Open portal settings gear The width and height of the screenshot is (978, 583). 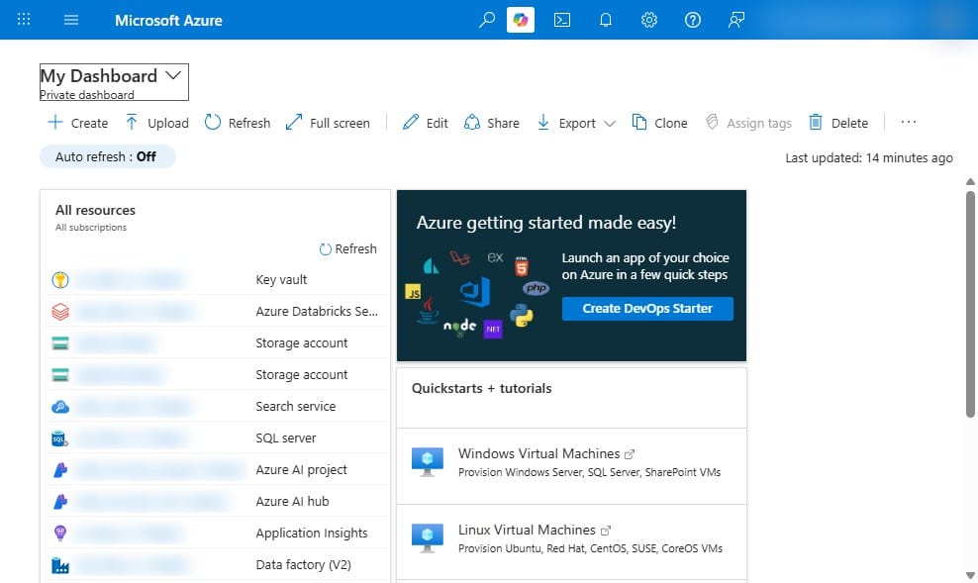pyautogui.click(x=648, y=20)
